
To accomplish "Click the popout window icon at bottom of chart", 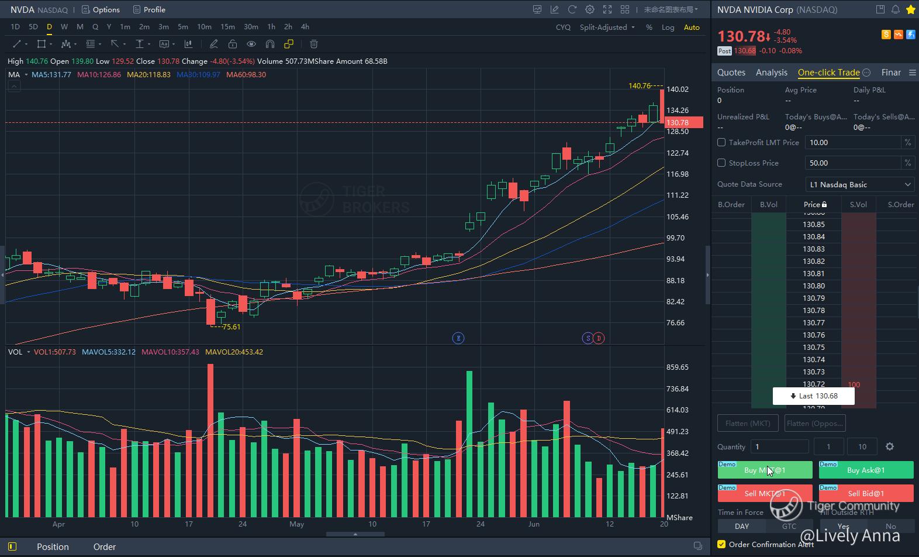I will (x=698, y=546).
